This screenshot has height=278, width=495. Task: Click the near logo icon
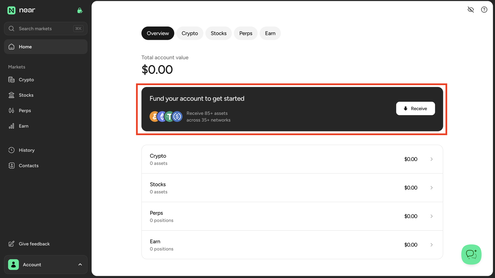(x=11, y=10)
